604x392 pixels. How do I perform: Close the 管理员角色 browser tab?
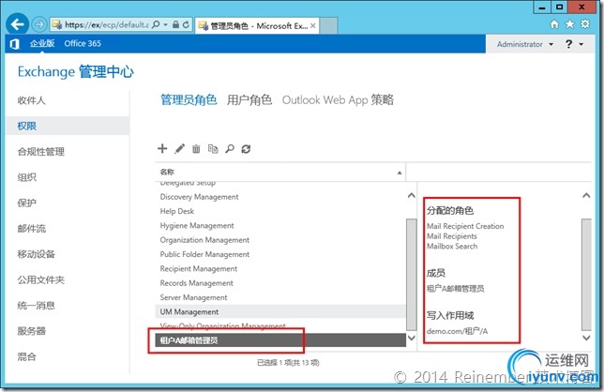[313, 26]
